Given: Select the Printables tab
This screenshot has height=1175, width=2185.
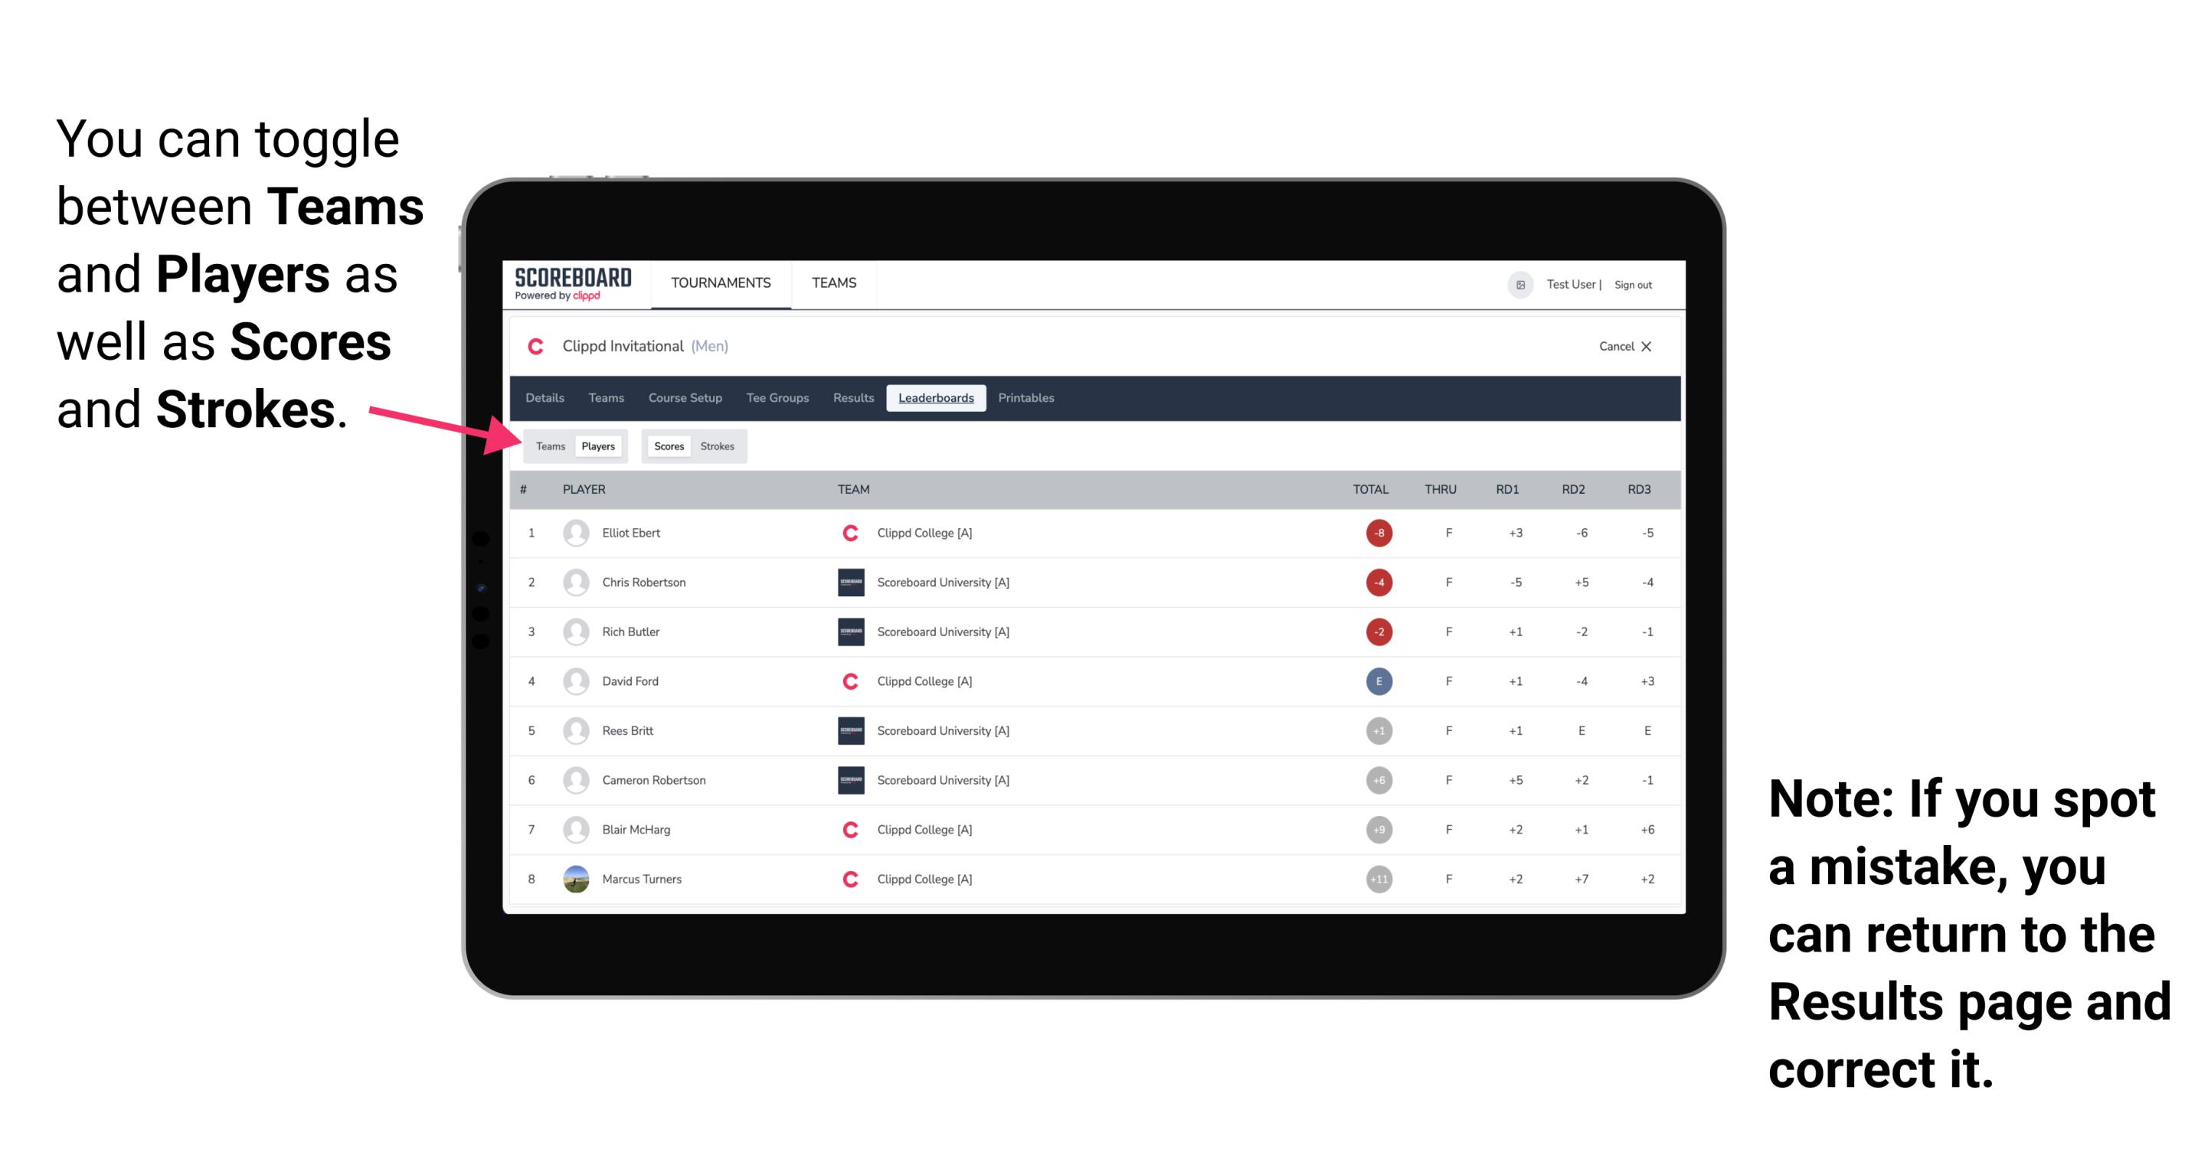Looking at the screenshot, I should click(1027, 398).
